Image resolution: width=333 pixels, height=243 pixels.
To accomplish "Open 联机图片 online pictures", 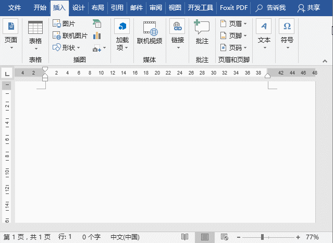I will [x=70, y=36].
